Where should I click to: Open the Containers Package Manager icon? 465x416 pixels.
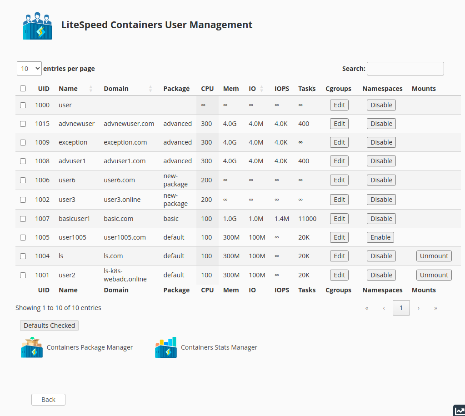(31, 347)
